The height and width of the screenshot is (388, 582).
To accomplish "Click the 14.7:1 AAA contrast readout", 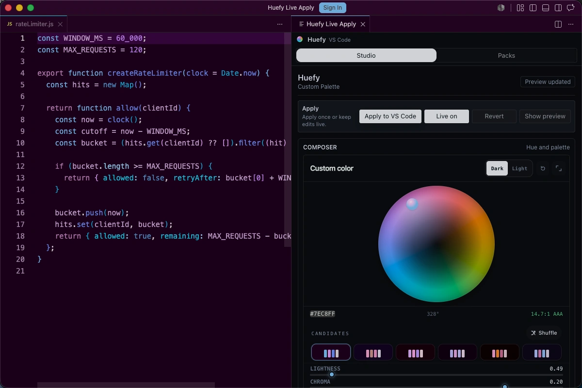I will 547,314.
